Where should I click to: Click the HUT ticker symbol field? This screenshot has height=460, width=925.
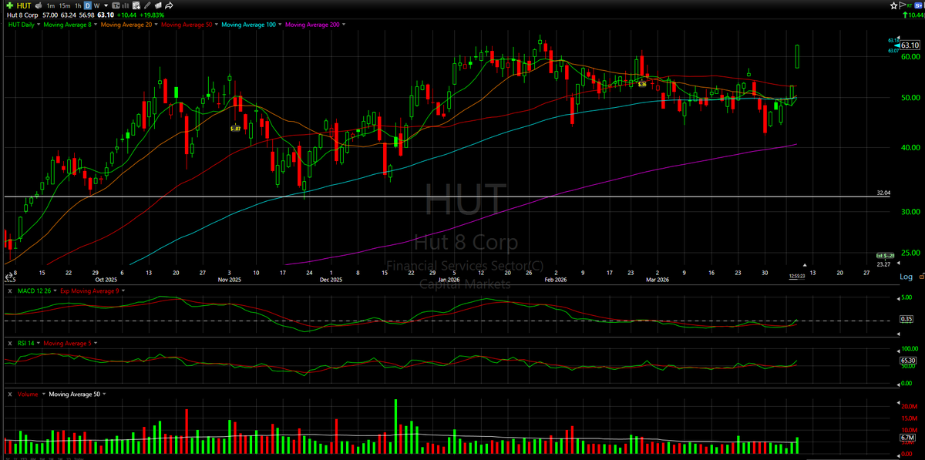click(x=24, y=5)
